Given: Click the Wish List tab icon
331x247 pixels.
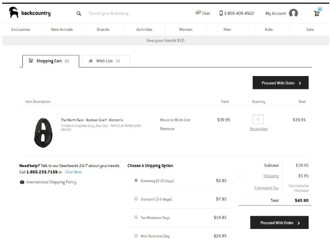Looking at the screenshot, I should [90, 61].
